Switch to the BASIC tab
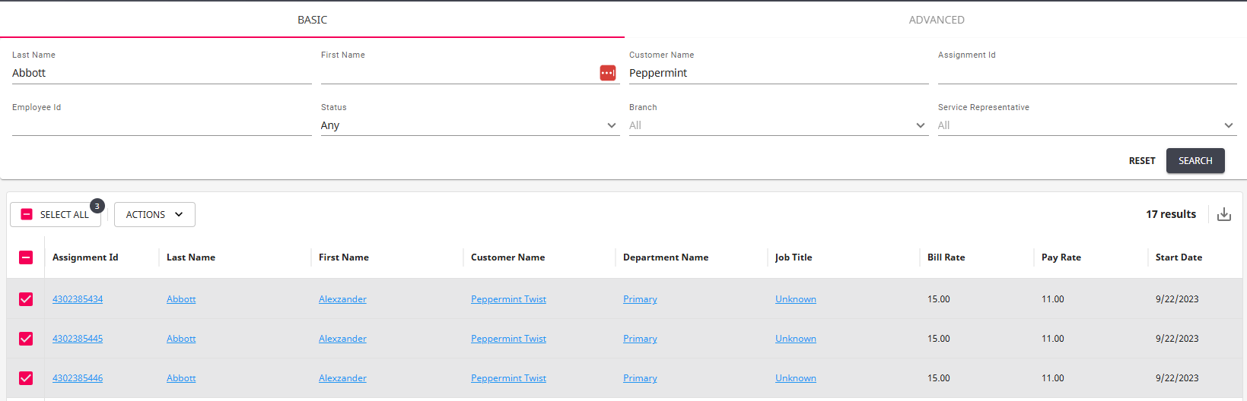Screen dimensions: 1247x401 tap(312, 20)
